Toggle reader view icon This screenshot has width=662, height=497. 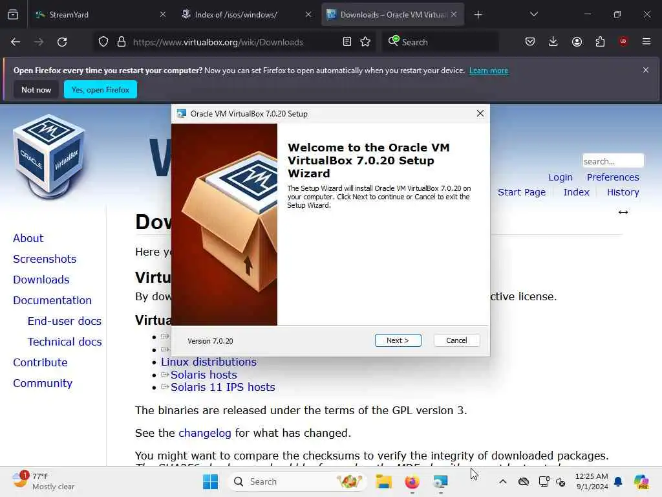point(347,41)
